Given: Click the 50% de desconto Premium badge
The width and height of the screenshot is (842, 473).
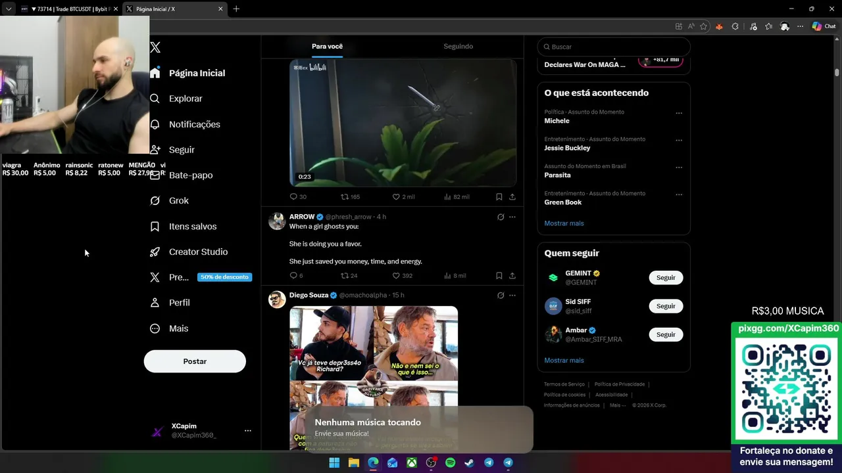Looking at the screenshot, I should point(224,277).
